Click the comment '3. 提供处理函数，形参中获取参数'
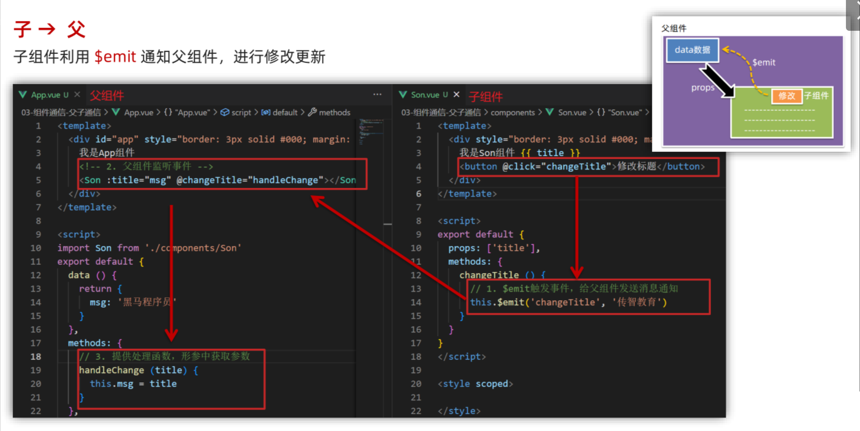 [x=164, y=357]
